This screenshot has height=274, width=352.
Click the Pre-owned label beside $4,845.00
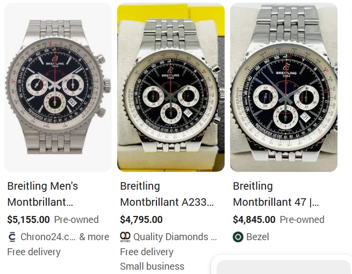[302, 220]
